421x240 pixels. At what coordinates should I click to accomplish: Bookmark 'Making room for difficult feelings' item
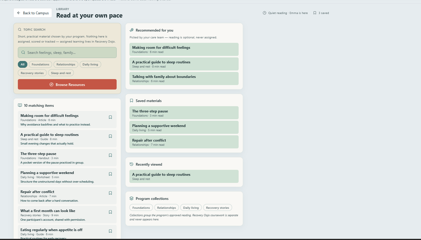[110, 117]
